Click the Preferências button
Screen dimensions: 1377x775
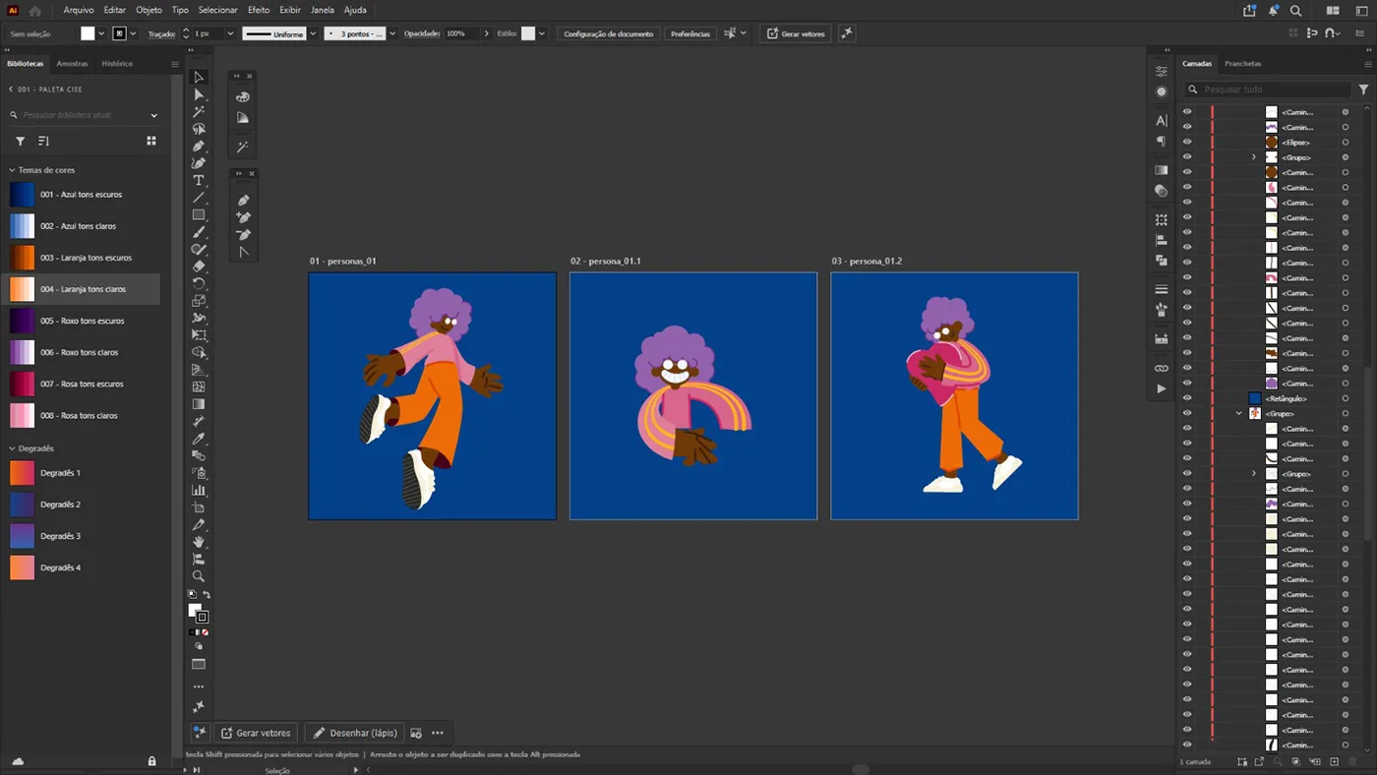[x=689, y=33]
